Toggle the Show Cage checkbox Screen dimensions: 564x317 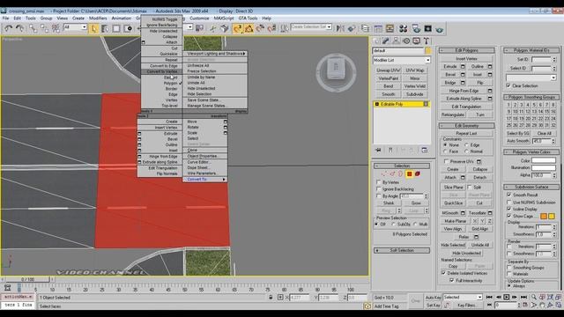point(509,216)
